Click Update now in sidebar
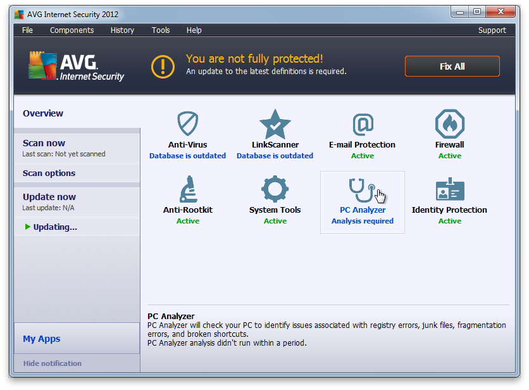The height and width of the screenshot is (390, 529). click(49, 197)
